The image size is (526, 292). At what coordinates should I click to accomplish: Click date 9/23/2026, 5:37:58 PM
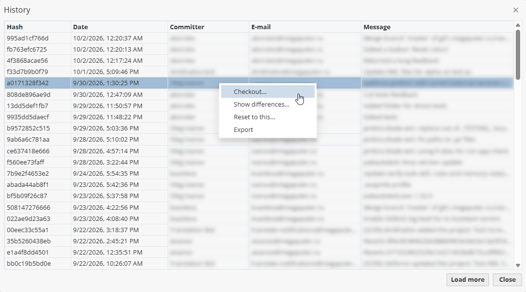pos(106,196)
